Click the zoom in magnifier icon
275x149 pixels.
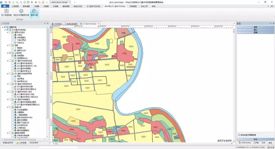[17, 2]
